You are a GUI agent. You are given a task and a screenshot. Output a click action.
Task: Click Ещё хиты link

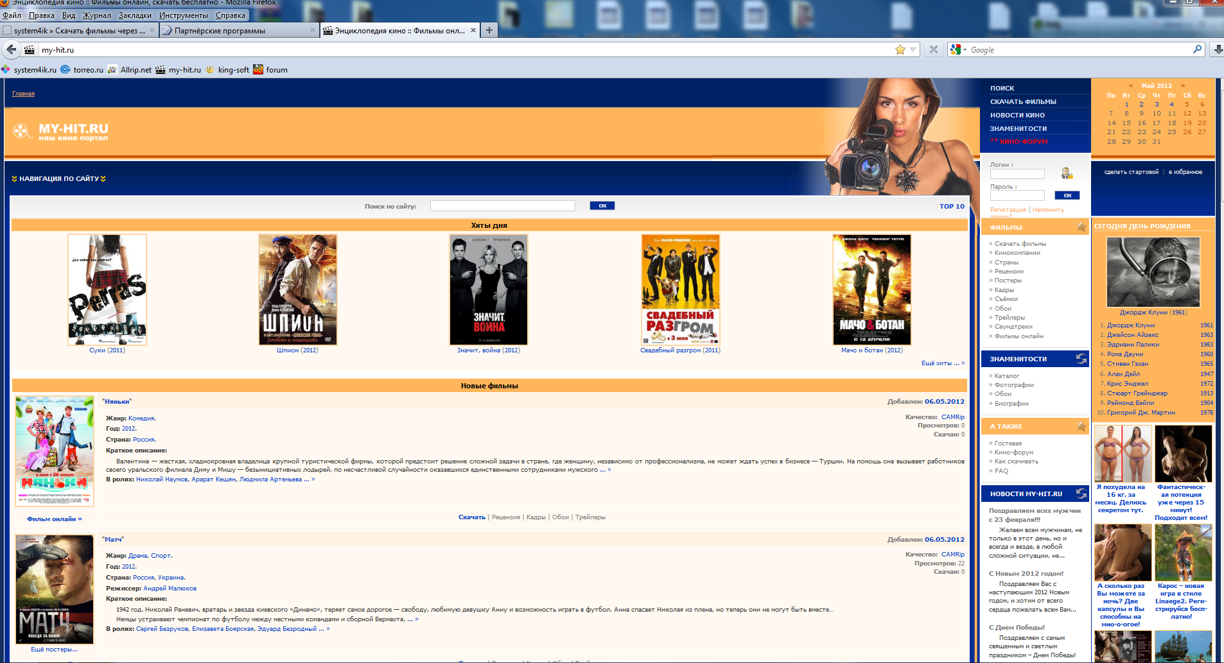[x=943, y=363]
